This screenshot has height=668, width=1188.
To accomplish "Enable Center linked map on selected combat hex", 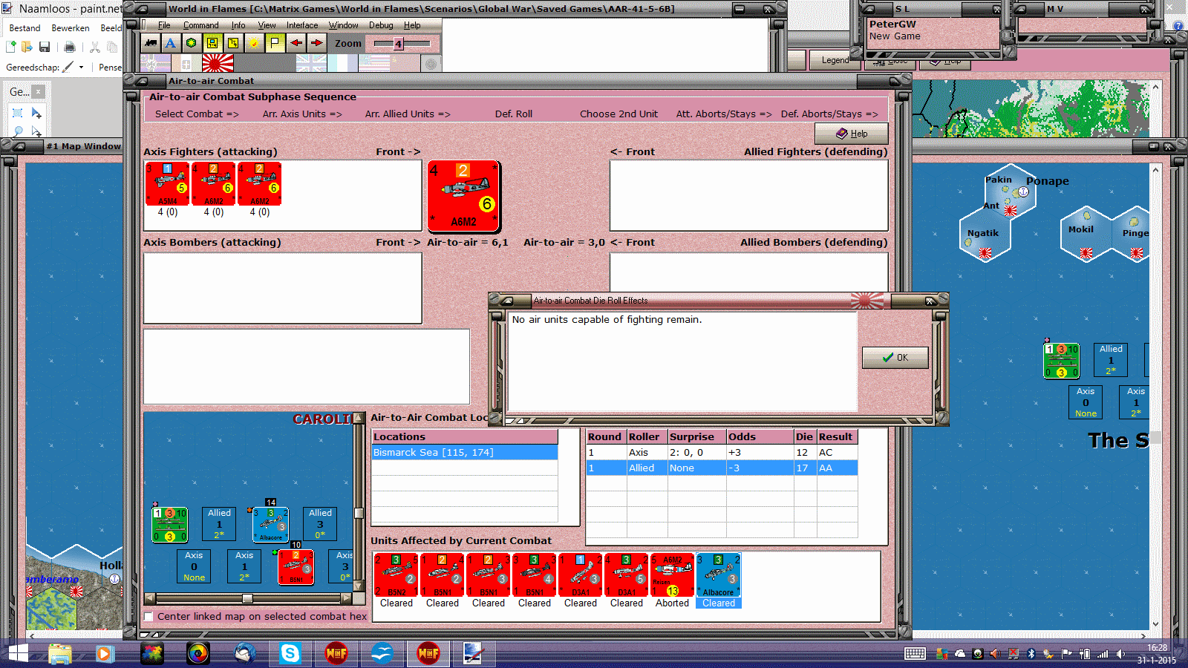I will (149, 617).
